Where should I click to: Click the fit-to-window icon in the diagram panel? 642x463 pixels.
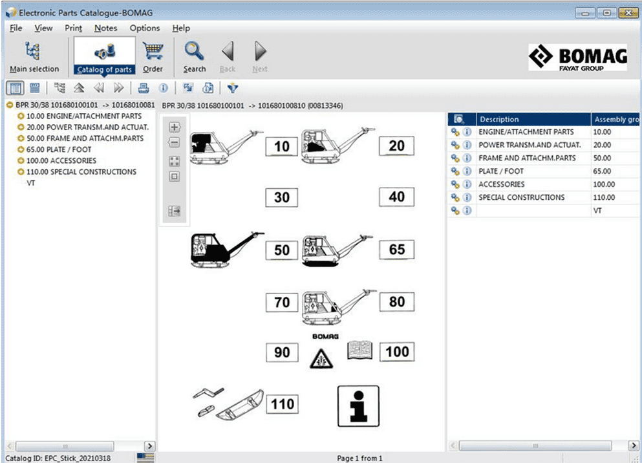(174, 160)
